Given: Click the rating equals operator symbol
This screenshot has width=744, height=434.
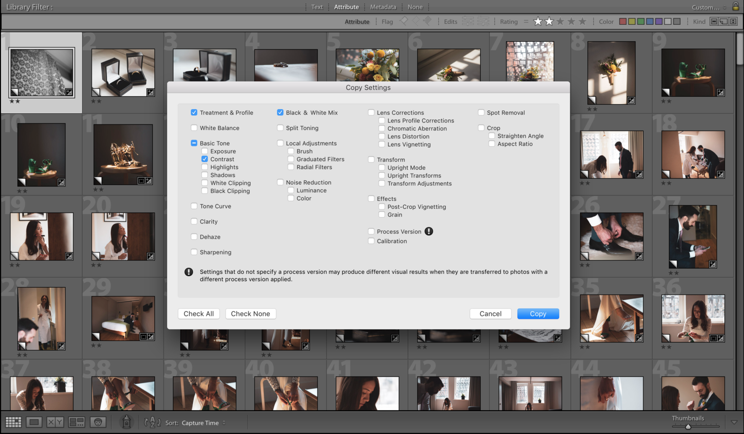Looking at the screenshot, I should coord(526,21).
